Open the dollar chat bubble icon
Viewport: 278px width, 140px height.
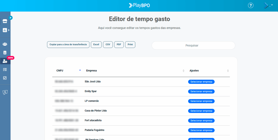point(5,92)
